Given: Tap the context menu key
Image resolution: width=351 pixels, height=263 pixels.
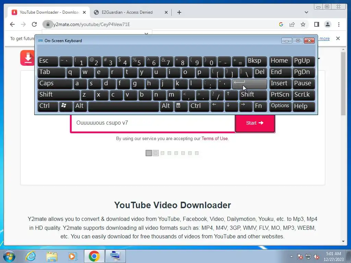Looking at the screenshot, I should click(x=181, y=107).
